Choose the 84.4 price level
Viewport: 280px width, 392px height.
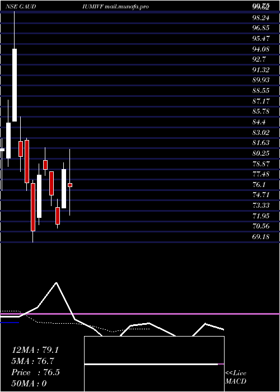tap(259, 122)
